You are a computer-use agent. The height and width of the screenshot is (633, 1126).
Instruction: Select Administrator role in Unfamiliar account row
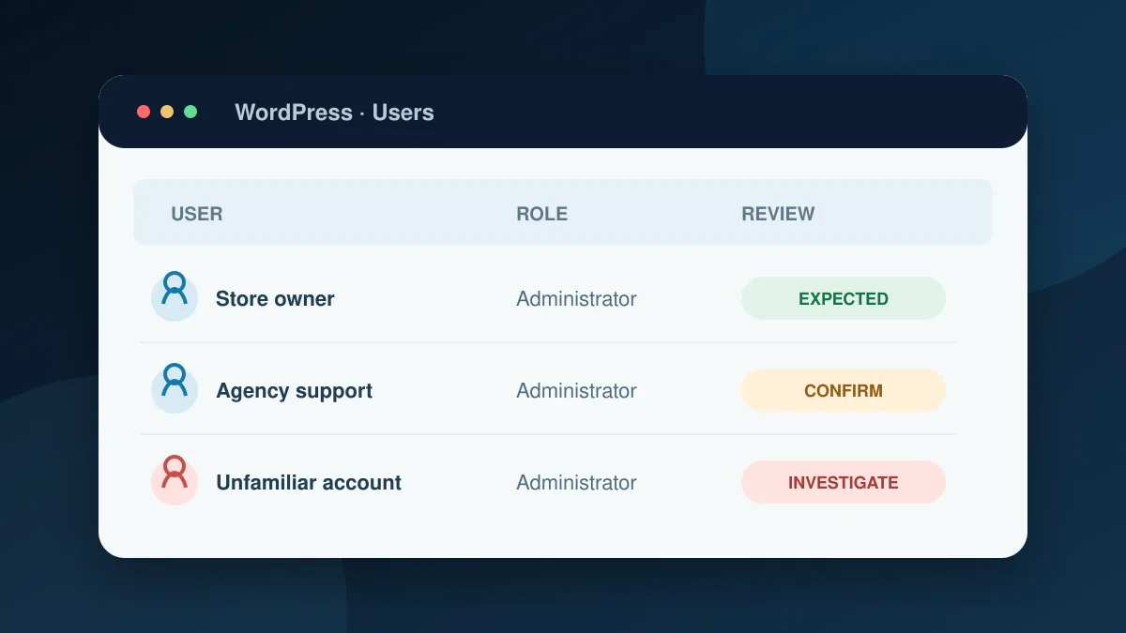[576, 483]
